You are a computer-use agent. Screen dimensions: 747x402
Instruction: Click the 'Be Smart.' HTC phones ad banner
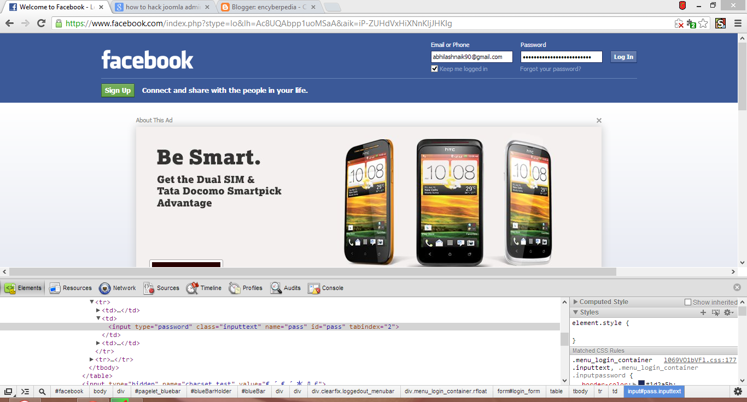click(369, 197)
